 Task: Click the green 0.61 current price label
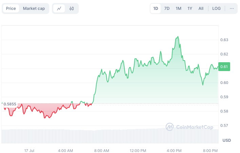224,67
